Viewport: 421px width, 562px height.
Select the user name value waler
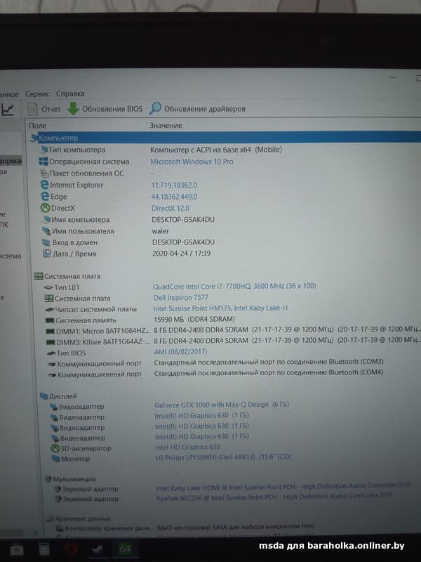point(160,231)
